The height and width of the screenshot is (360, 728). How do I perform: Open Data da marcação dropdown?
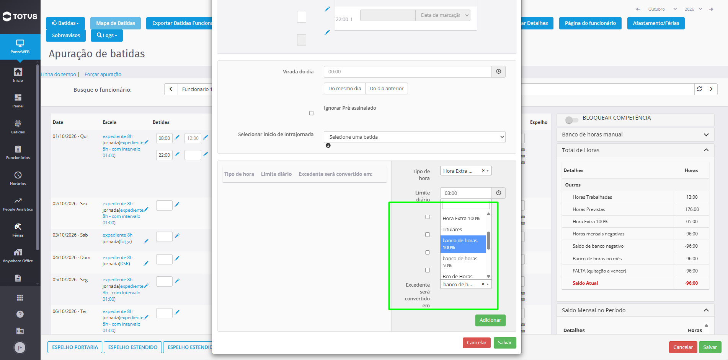[x=443, y=15]
